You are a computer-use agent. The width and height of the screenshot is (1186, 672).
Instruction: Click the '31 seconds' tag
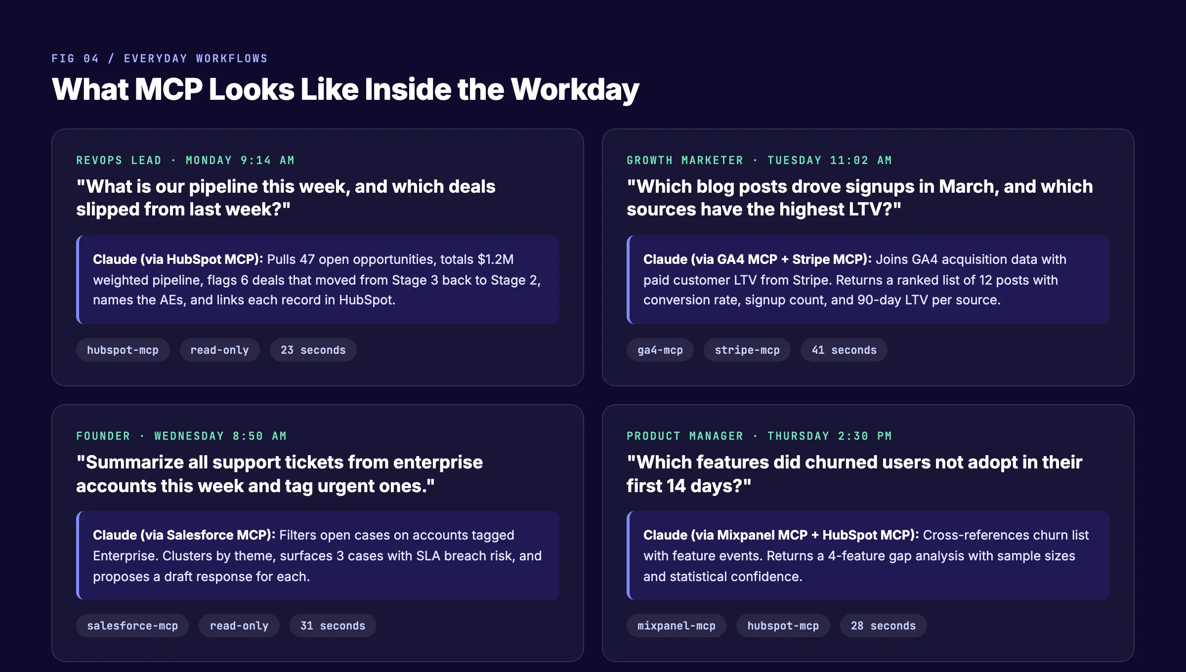click(333, 626)
